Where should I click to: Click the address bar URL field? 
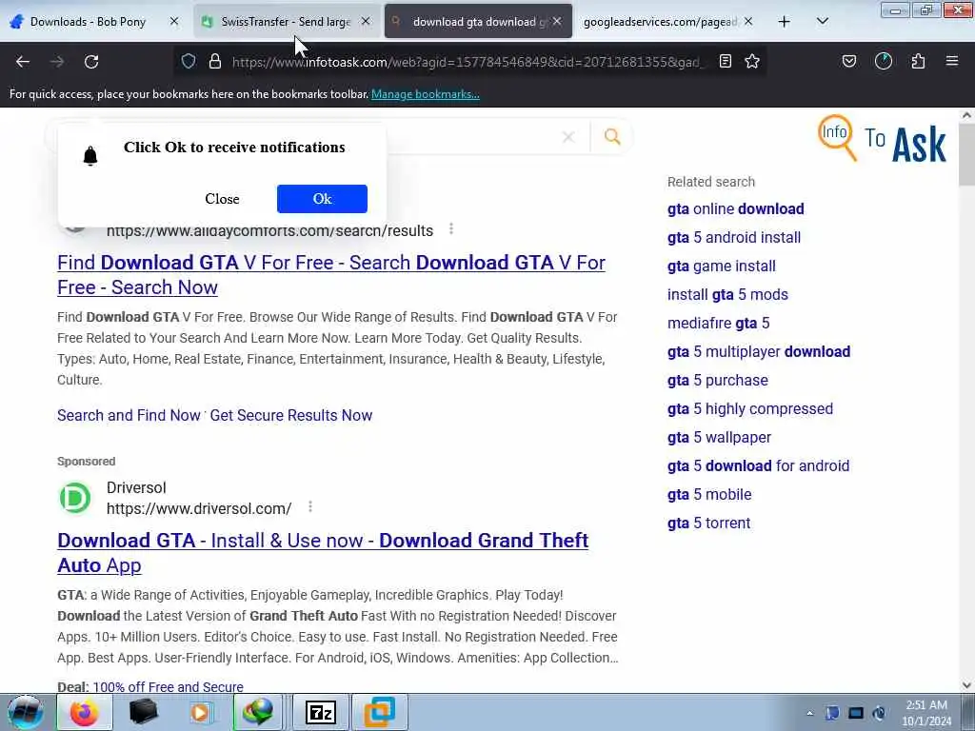coord(468,62)
